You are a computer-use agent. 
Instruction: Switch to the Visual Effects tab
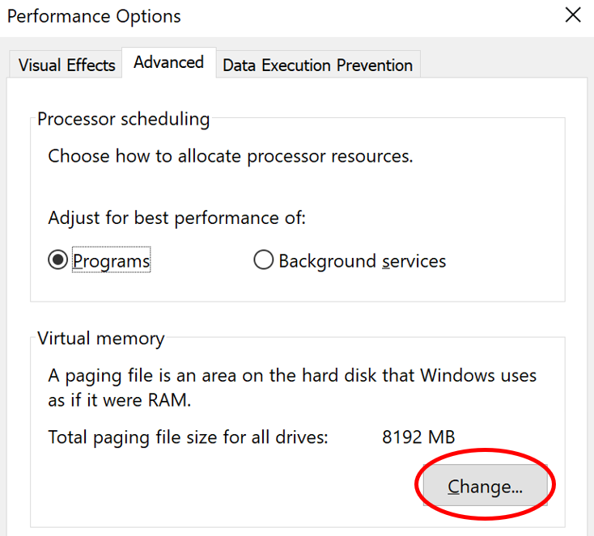coord(67,65)
